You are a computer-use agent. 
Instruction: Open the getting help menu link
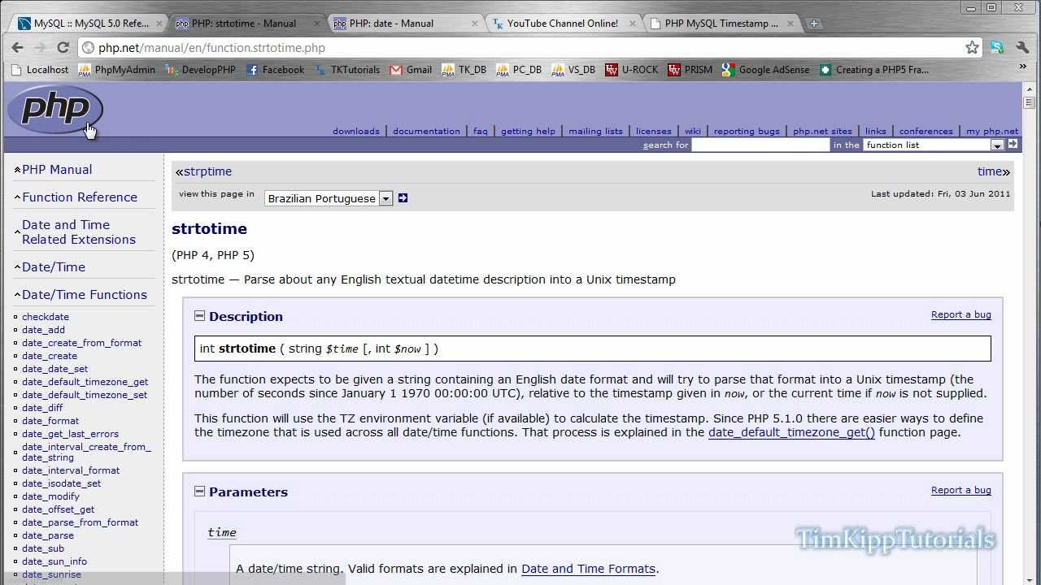tap(528, 131)
